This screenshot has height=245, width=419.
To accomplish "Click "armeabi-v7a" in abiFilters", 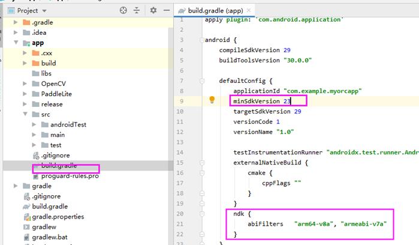I will [x=364, y=224].
